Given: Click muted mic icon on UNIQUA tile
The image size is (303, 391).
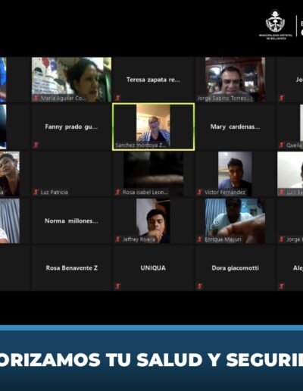Looking at the screenshot, I should click(x=117, y=286).
